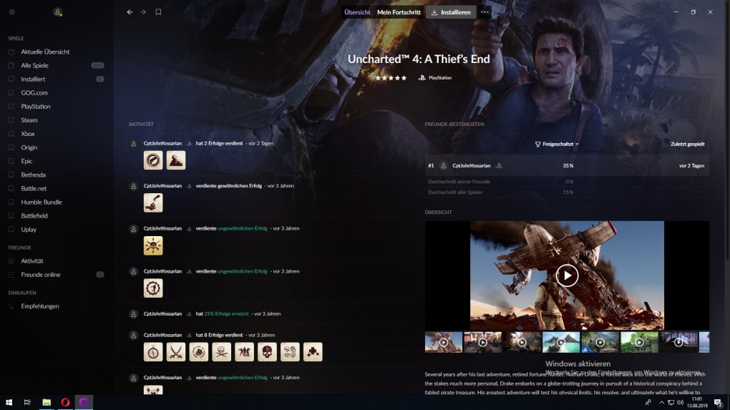Select GOG.com platform filter
This screenshot has height=410, width=730.
(34, 92)
